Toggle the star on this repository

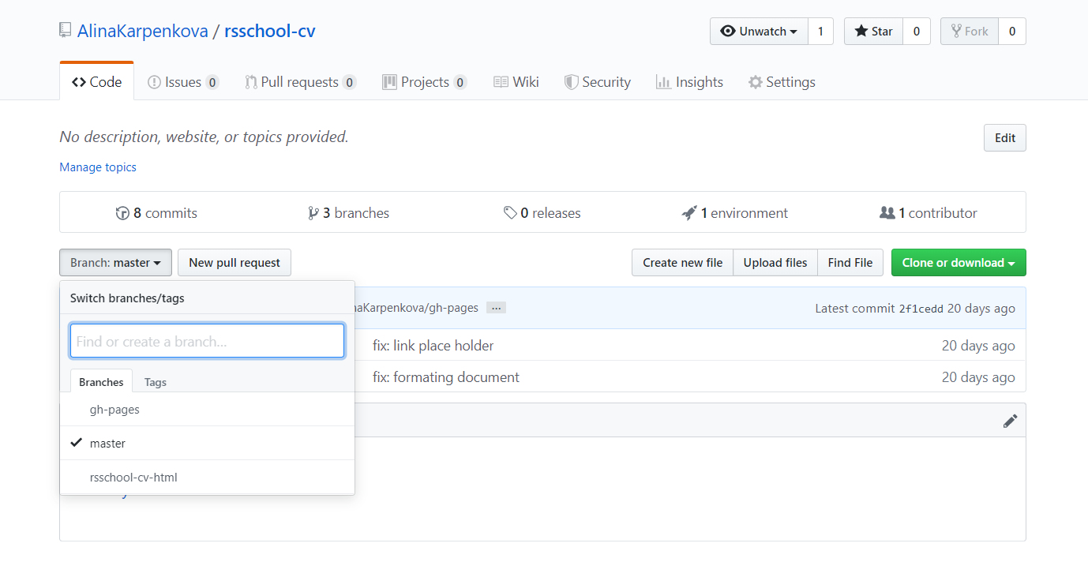pos(872,31)
